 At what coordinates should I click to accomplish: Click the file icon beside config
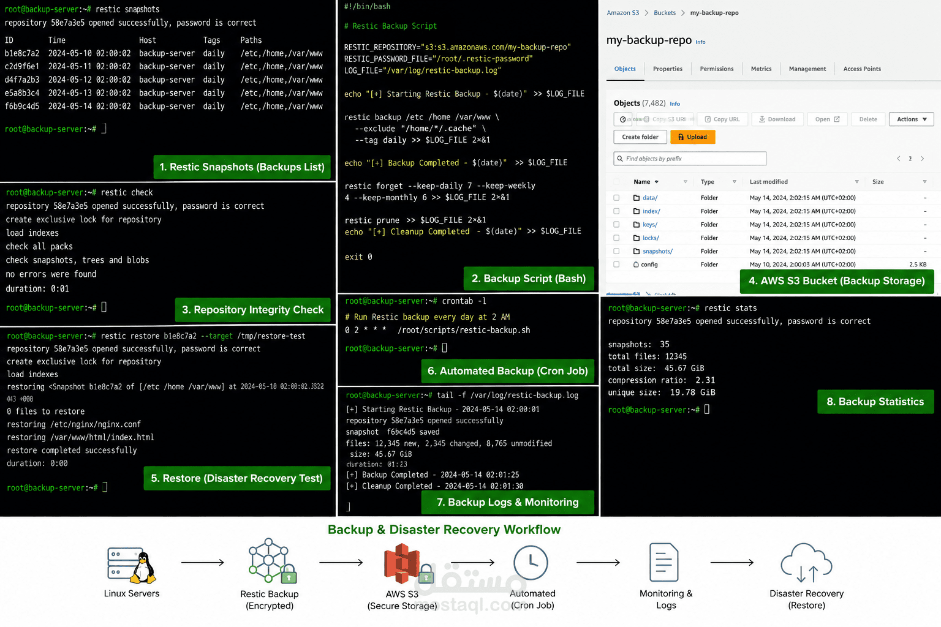pos(637,265)
